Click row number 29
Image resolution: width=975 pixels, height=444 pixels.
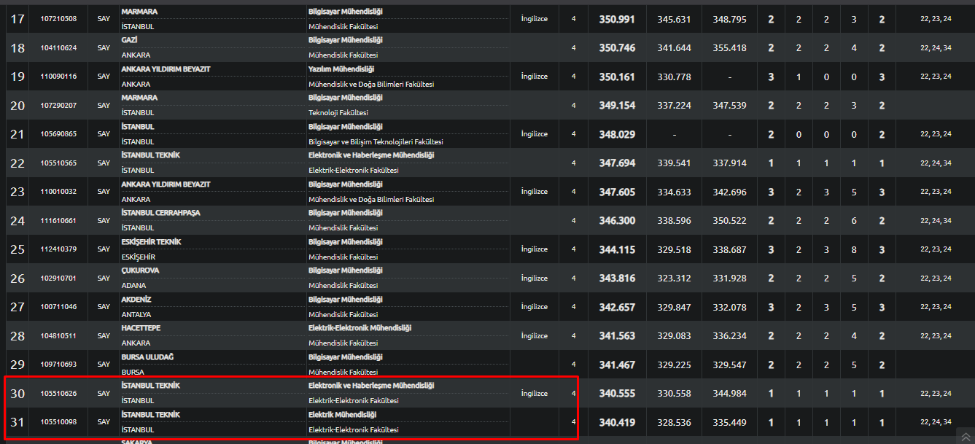(18, 365)
